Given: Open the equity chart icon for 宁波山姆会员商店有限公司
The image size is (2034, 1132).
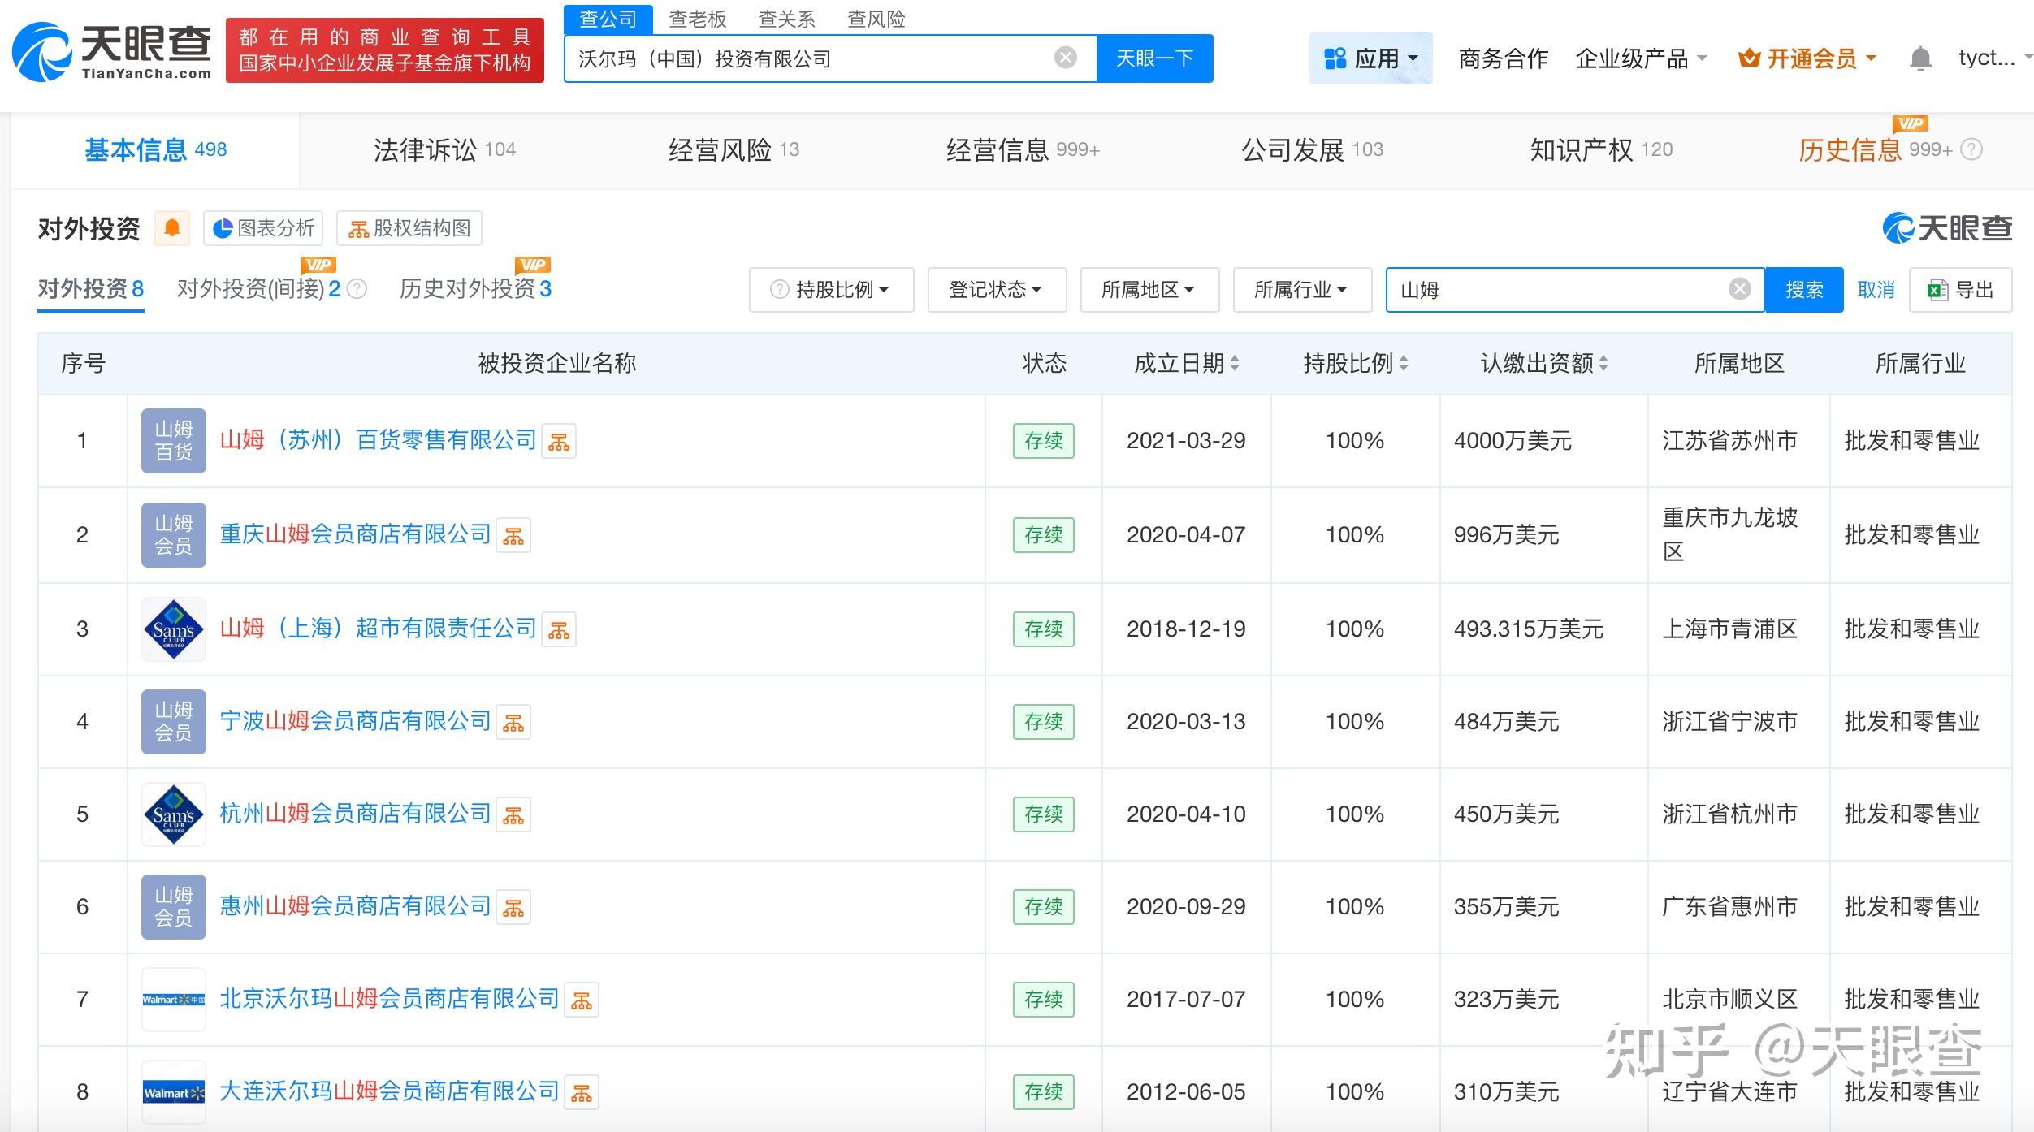Looking at the screenshot, I should (x=513, y=722).
